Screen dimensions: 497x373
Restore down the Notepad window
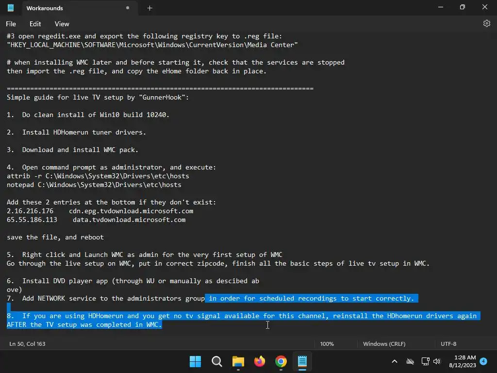point(463,7)
